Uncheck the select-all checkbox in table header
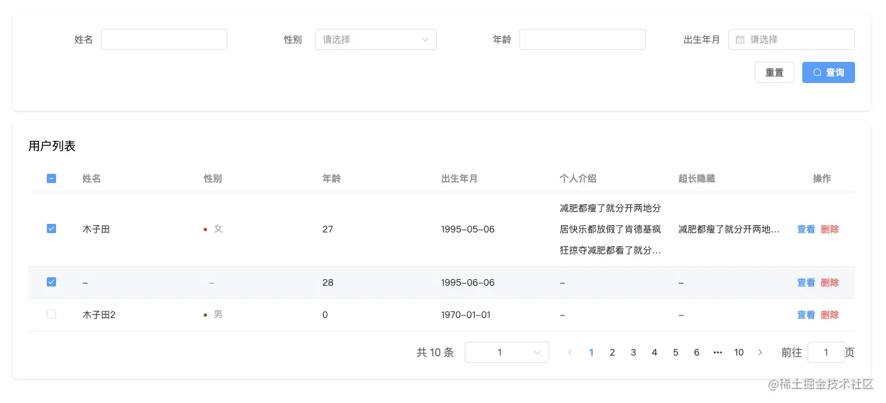 [51, 178]
